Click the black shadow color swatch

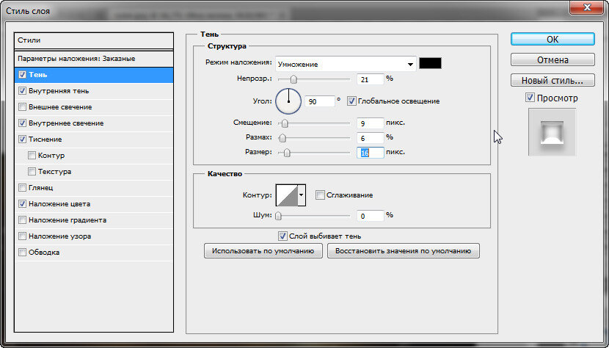431,63
